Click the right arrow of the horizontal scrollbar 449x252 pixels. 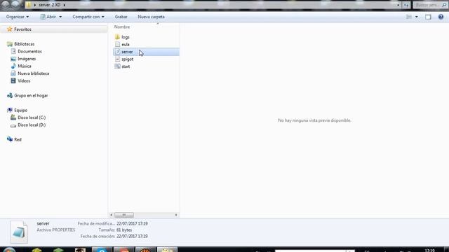pyautogui.click(x=176, y=215)
